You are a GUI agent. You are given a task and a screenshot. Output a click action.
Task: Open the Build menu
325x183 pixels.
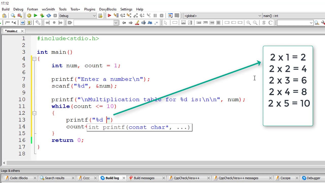[6, 9]
